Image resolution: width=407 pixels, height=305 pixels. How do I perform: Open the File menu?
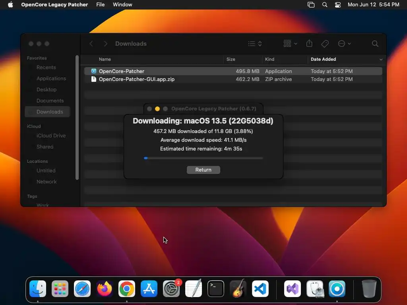click(101, 5)
